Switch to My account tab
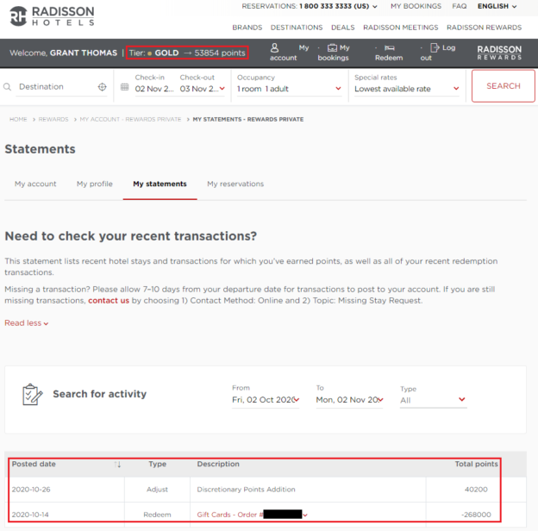 pos(35,184)
